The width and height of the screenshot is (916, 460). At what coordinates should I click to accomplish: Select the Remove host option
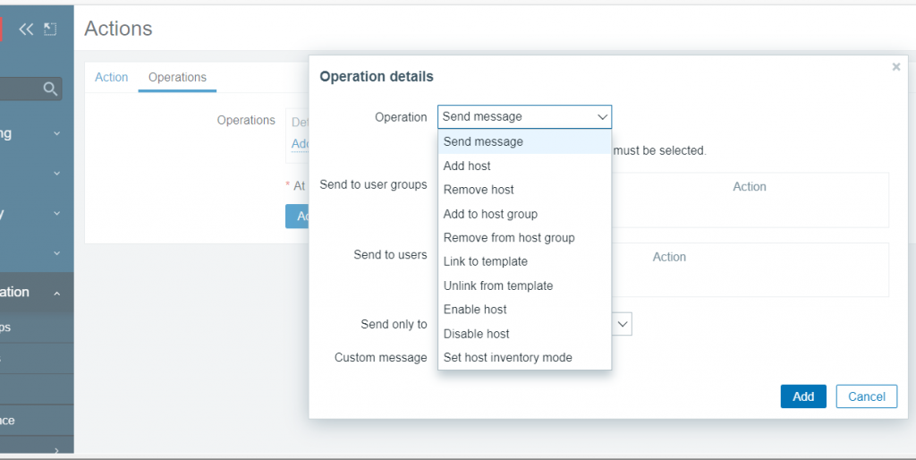click(x=479, y=190)
